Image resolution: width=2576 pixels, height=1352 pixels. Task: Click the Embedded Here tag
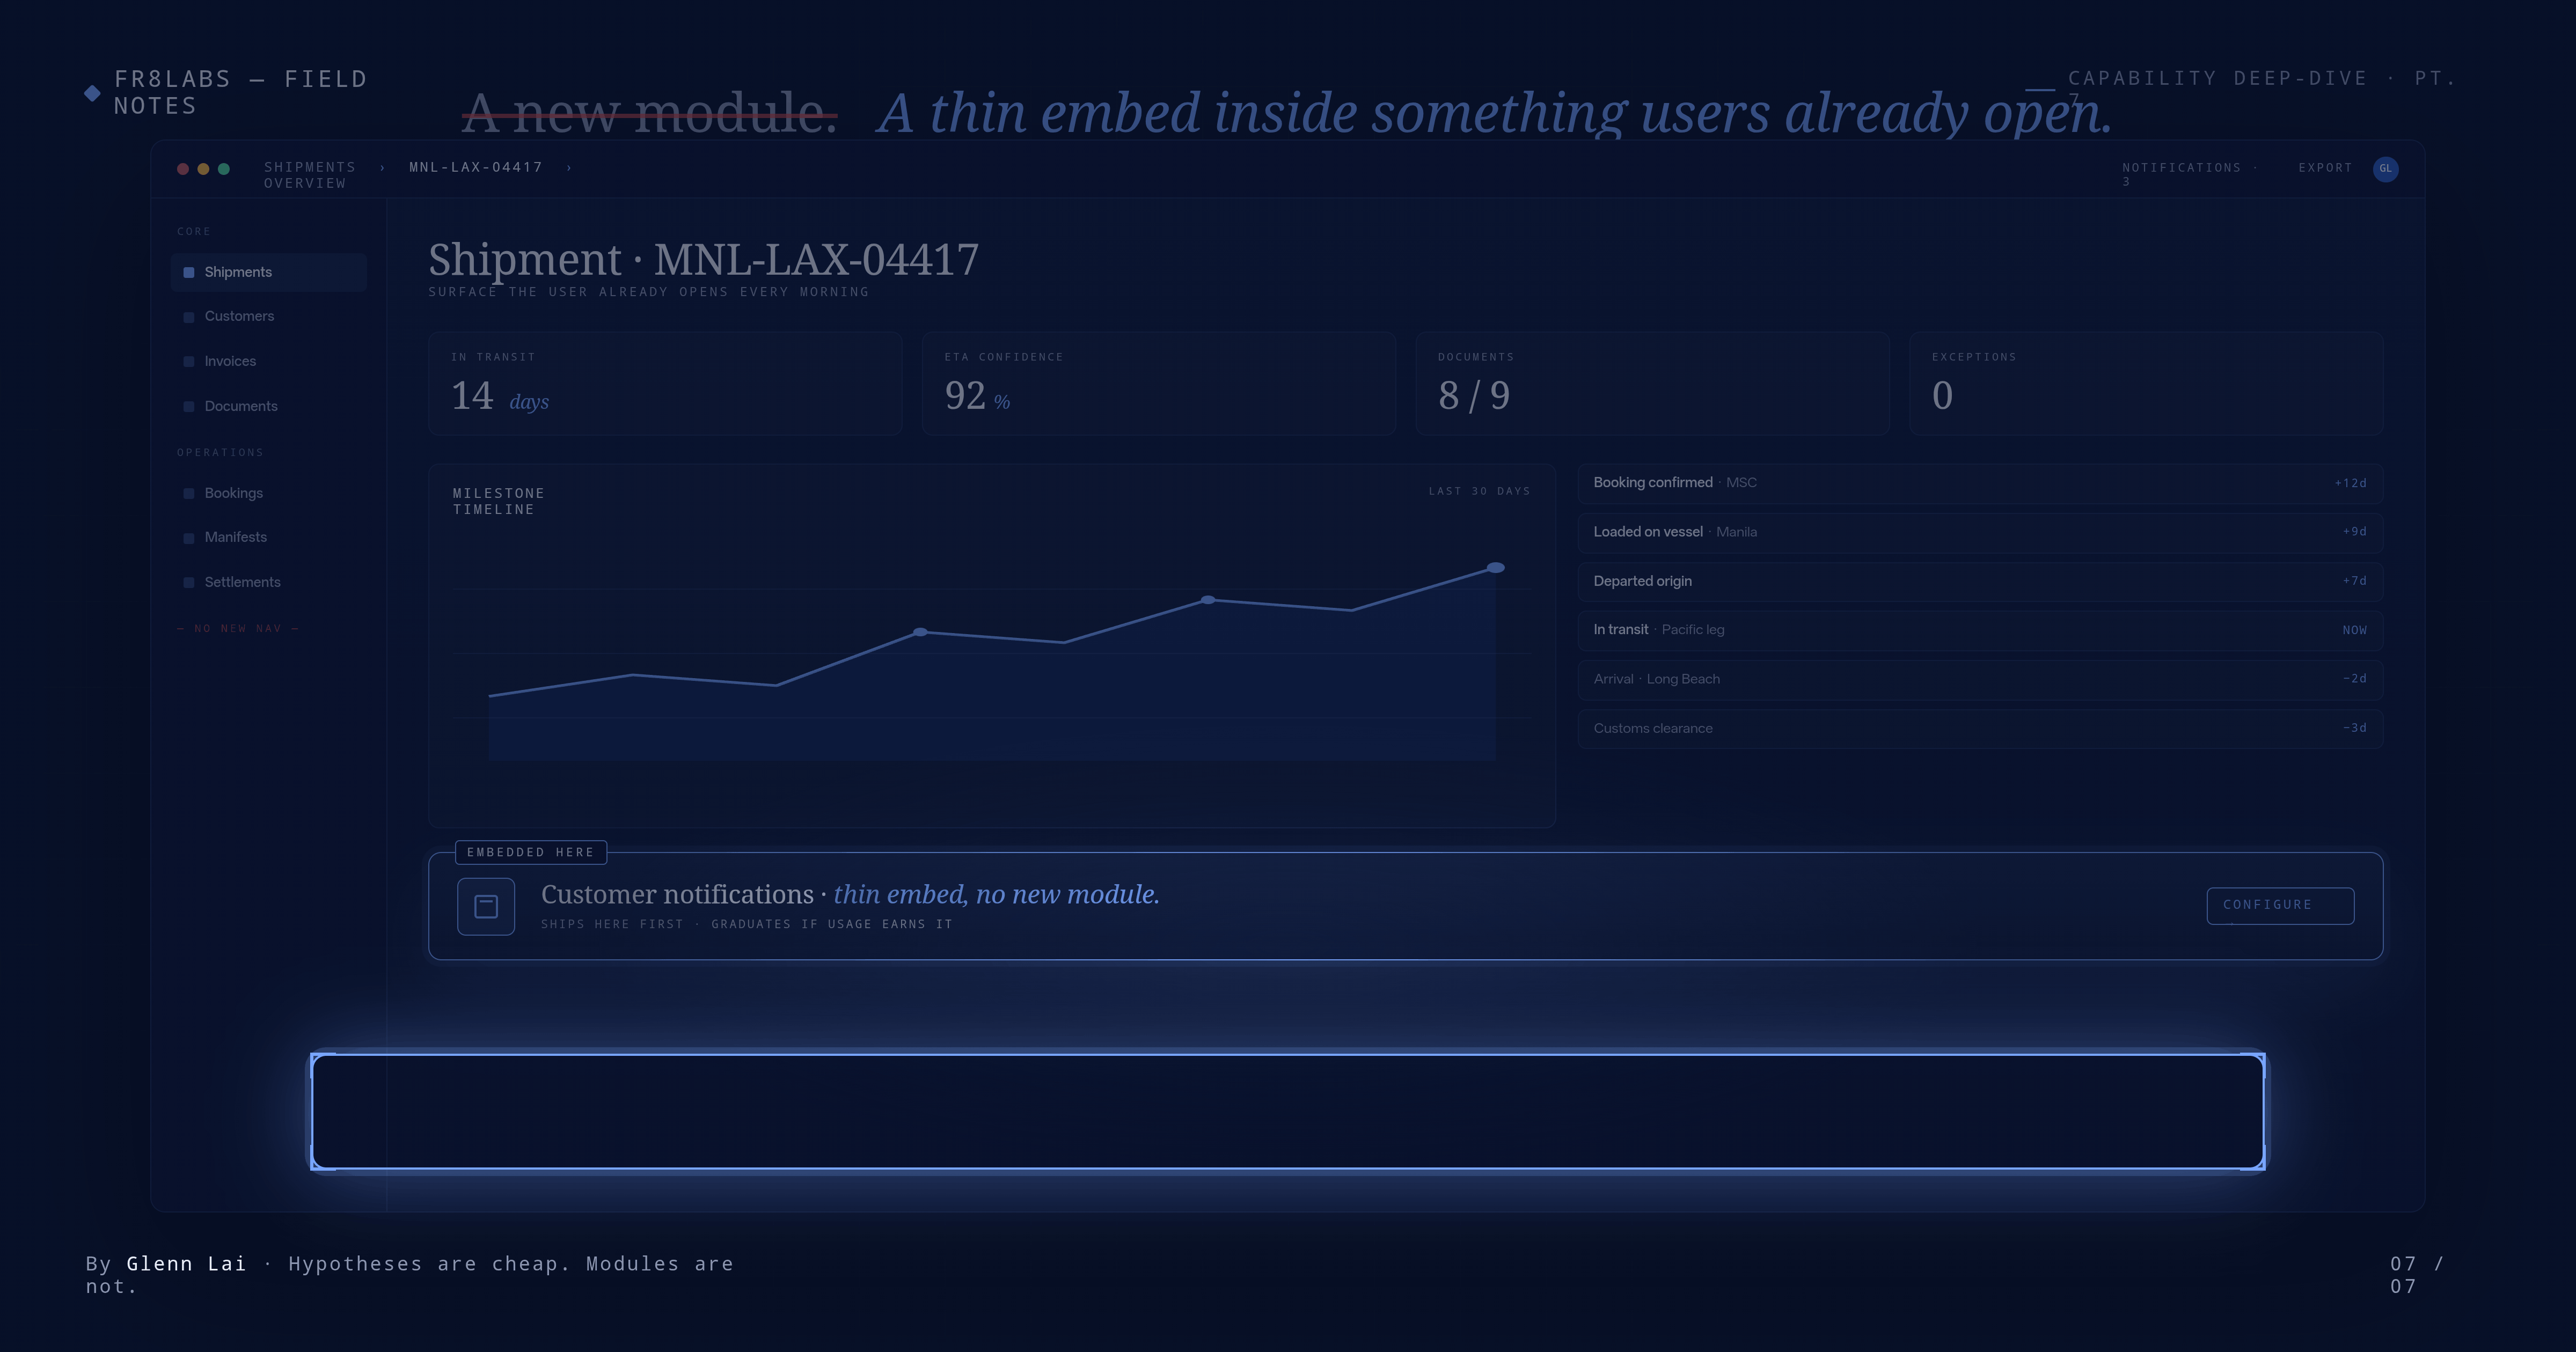pos(531,852)
